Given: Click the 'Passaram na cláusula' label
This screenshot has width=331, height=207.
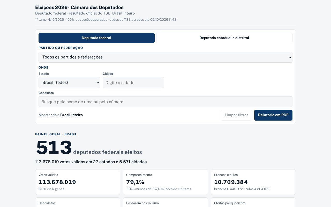Looking at the screenshot, I should click(142, 203).
